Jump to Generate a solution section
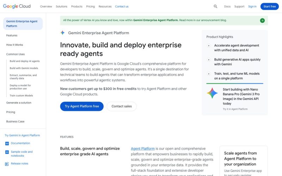282x176 pixels. 19,103
